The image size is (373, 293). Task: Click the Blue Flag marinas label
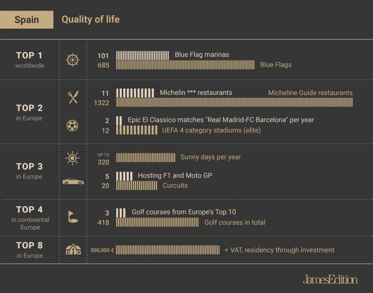tap(202, 55)
